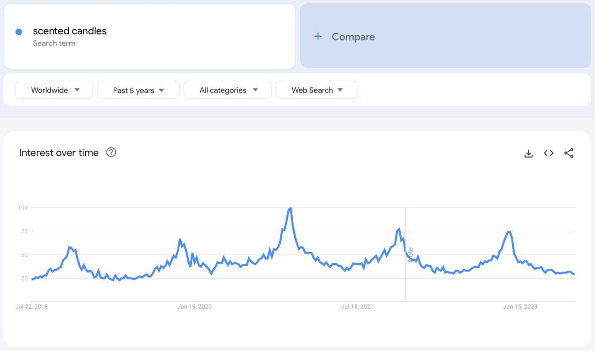Click the Past 5 years dropdown caret
595x351 pixels.
click(x=160, y=90)
